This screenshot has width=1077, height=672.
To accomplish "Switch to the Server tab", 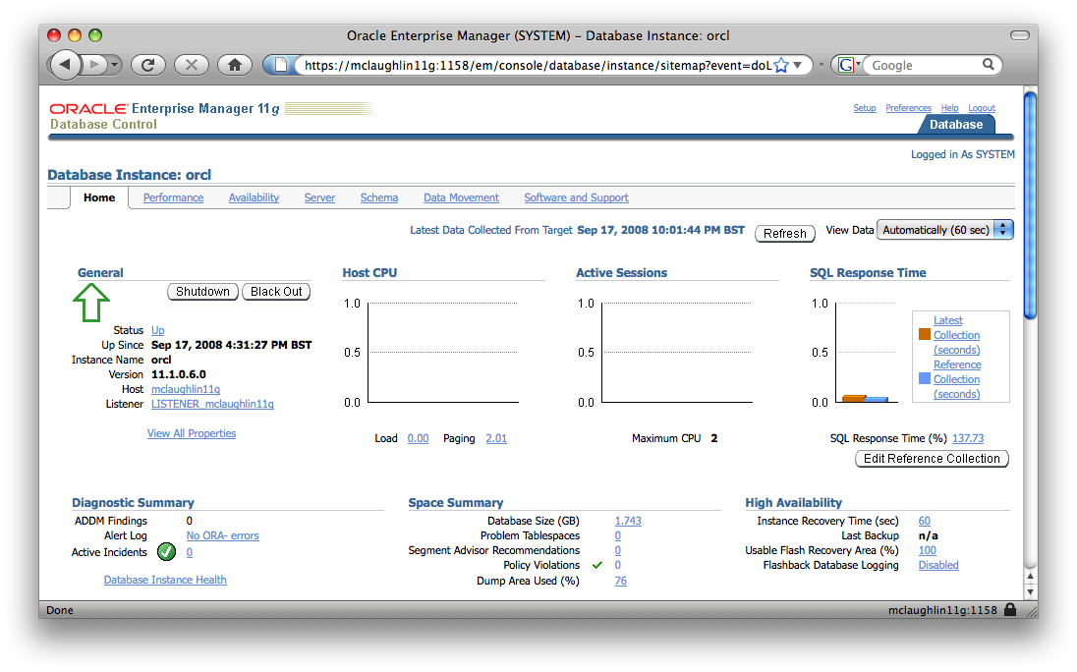I will (319, 197).
